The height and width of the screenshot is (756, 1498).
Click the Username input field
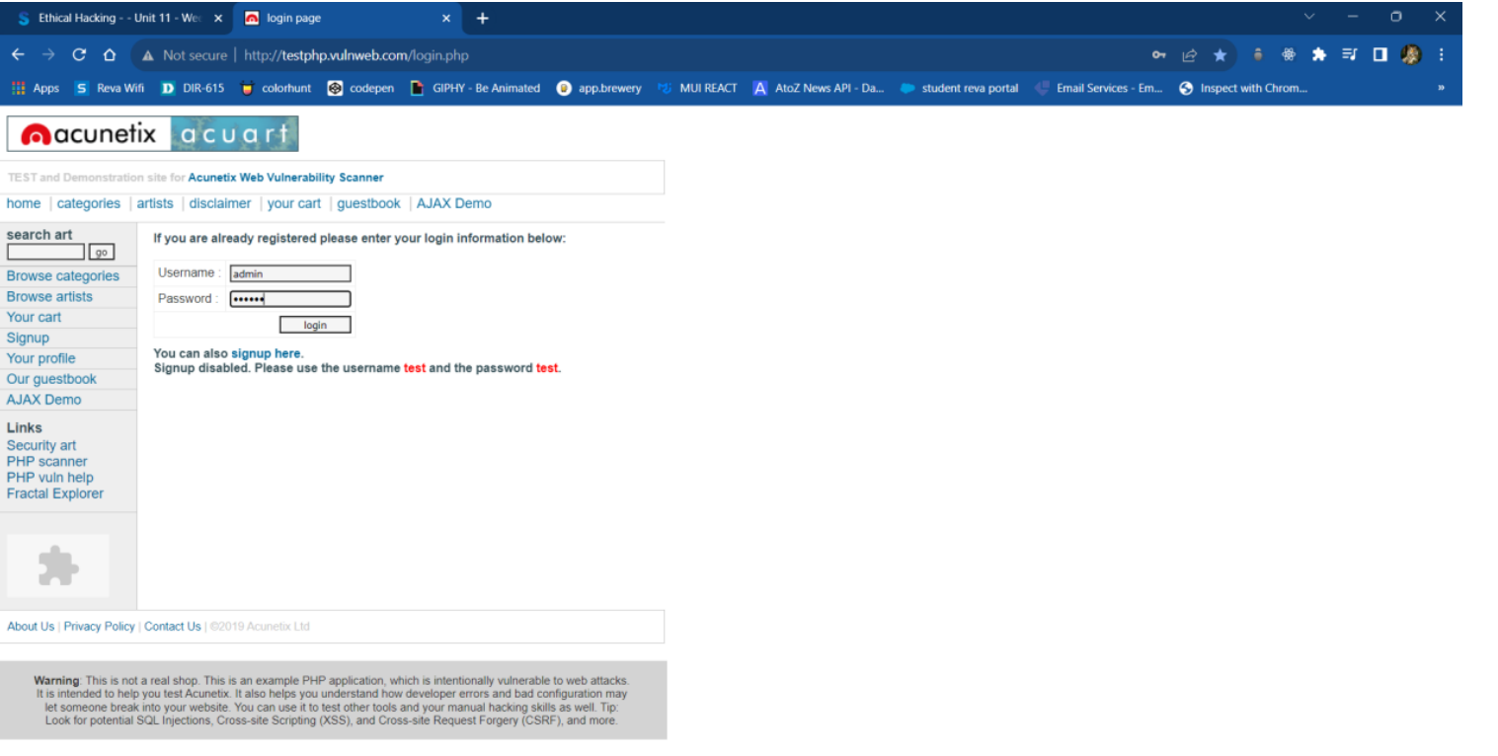290,273
